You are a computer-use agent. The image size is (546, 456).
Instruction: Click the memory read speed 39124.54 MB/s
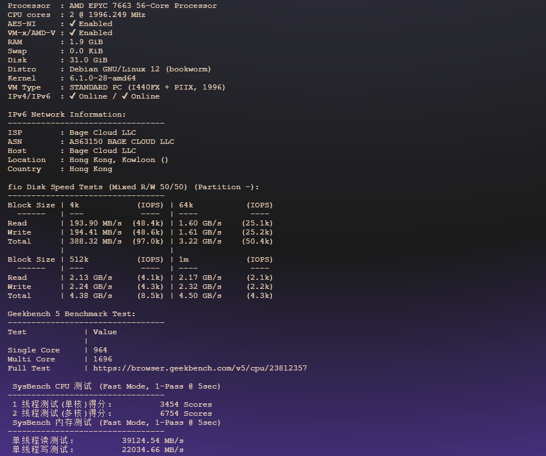click(153, 441)
